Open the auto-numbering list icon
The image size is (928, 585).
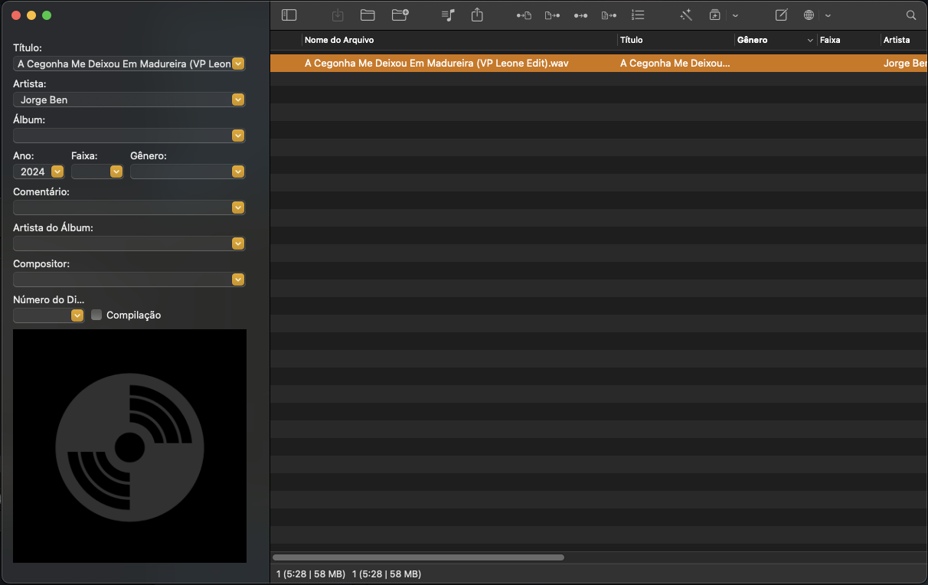638,15
